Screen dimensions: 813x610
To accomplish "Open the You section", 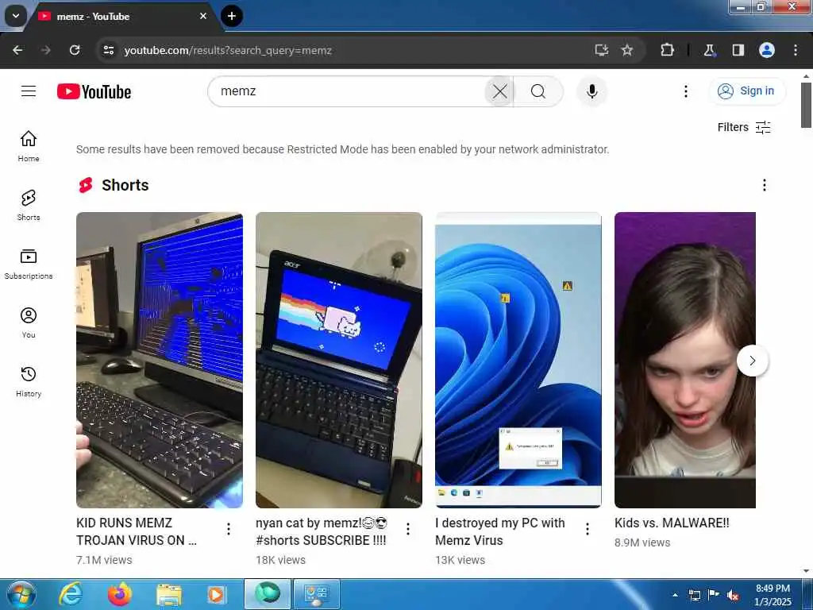I will (x=29, y=322).
